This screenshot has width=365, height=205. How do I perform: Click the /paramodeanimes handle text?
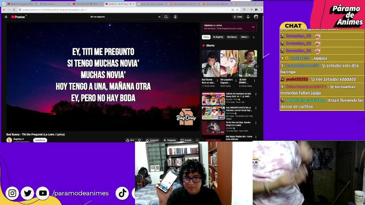coord(81,193)
